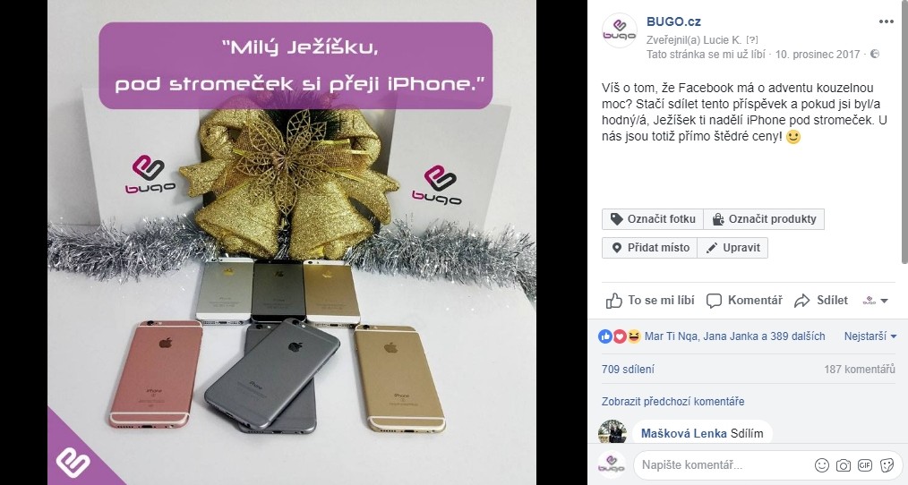This screenshot has height=485, width=908.
Task: Show previous comments via Zobrazit předchozí komentáře
Action: (672, 402)
